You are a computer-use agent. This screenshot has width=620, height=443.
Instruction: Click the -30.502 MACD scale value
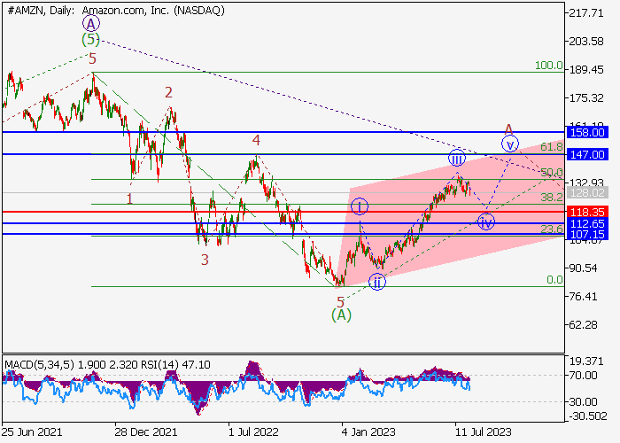pyautogui.click(x=587, y=416)
